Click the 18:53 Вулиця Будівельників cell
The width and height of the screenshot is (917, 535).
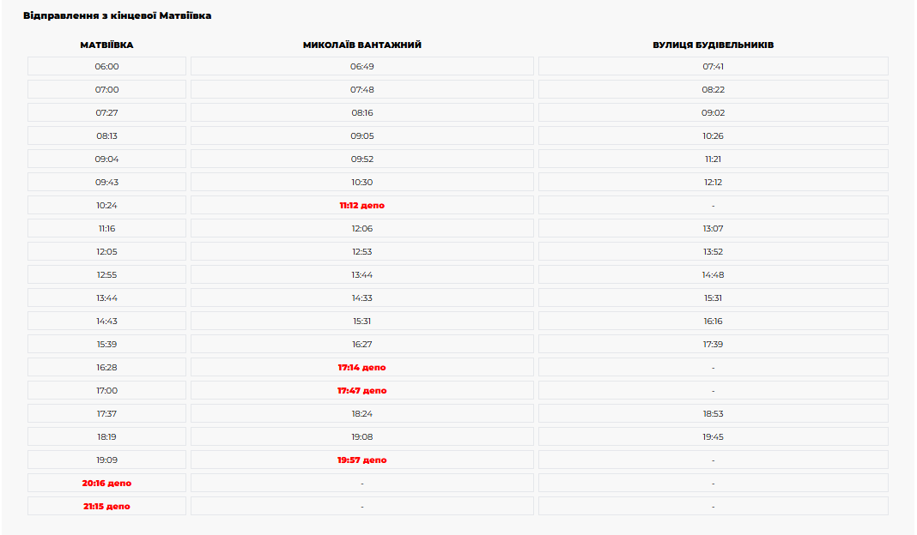pos(713,414)
